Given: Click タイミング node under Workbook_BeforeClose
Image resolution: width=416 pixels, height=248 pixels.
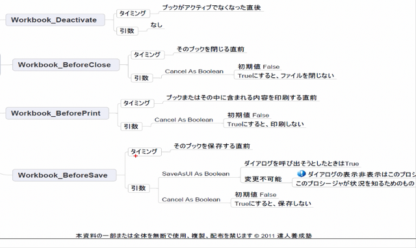Looking at the screenshot, I should 148,55.
